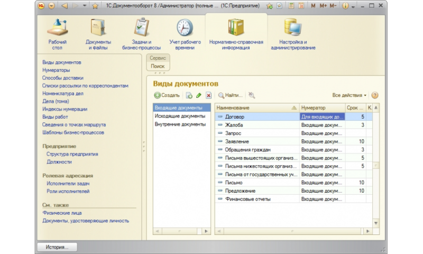Click the red X delete mark icon
This screenshot has height=254, width=423.
[x=208, y=95]
